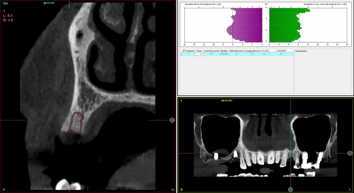This screenshot has width=354, height=193.
Task: Click the SIN FILTRO label in cross-section view
Action: pos(49,2)
